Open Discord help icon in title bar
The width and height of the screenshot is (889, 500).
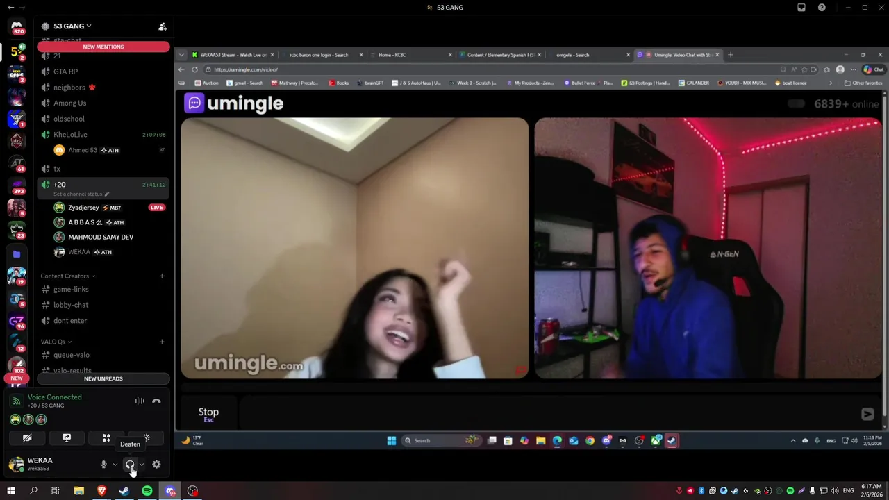tap(822, 7)
